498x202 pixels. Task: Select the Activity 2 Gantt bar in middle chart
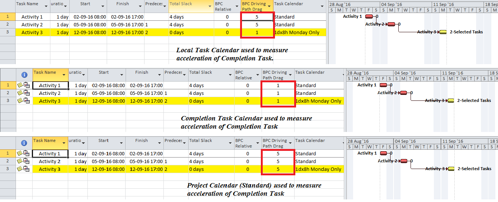[404, 93]
